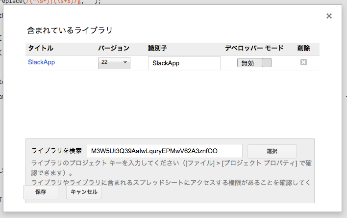Click the 含まれているライブラリ dialog heading

click(70, 30)
